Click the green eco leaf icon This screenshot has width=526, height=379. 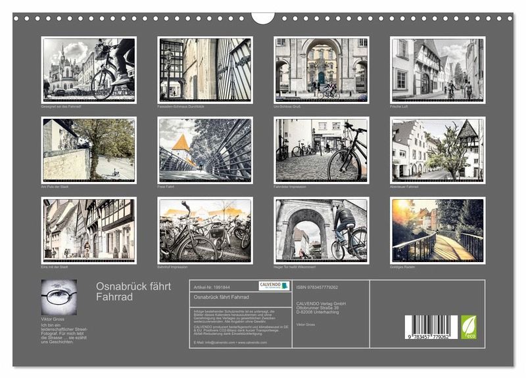469,326
